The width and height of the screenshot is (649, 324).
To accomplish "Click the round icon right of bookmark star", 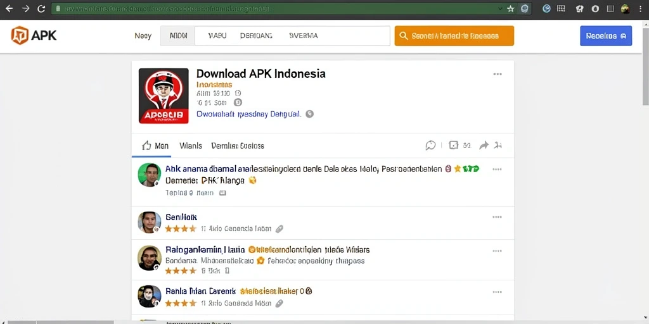I will click(x=524, y=9).
